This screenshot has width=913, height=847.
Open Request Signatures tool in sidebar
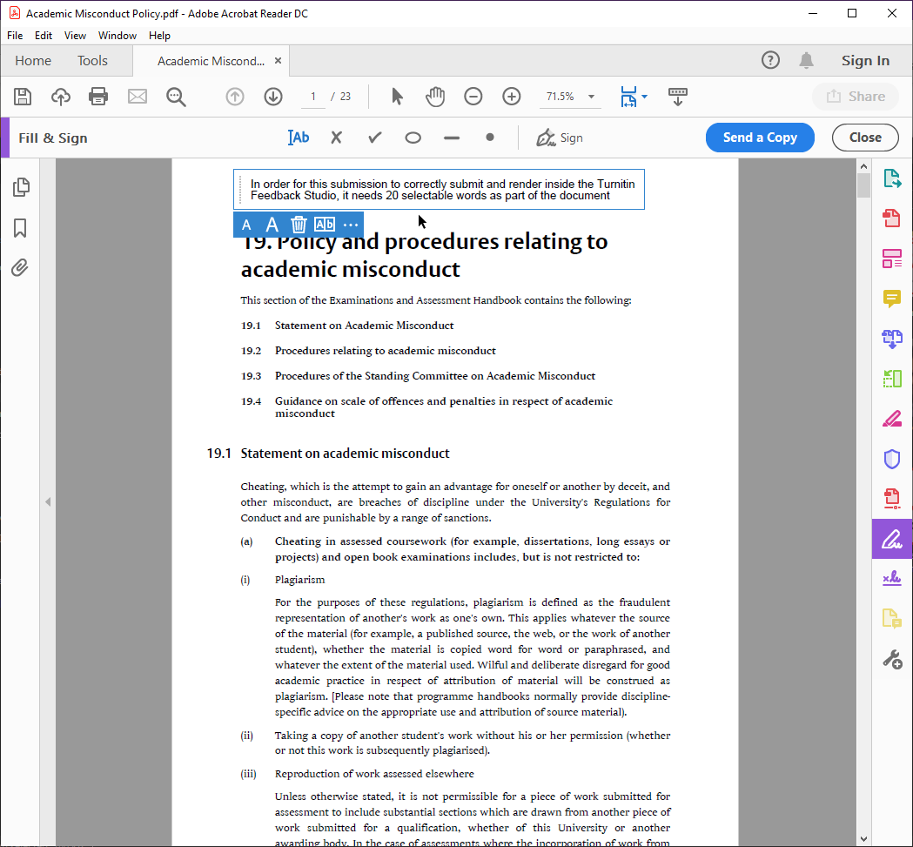click(x=892, y=578)
